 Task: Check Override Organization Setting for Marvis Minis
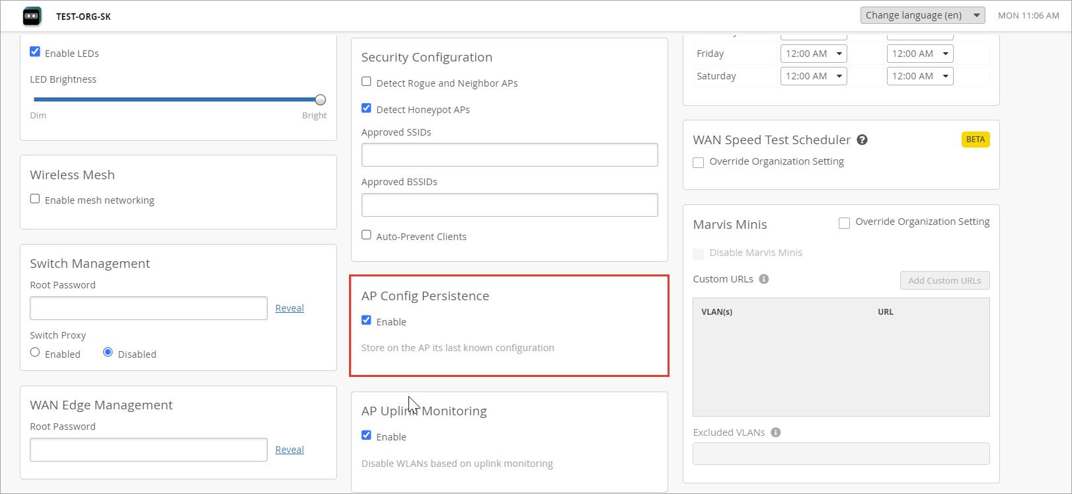[x=844, y=223]
